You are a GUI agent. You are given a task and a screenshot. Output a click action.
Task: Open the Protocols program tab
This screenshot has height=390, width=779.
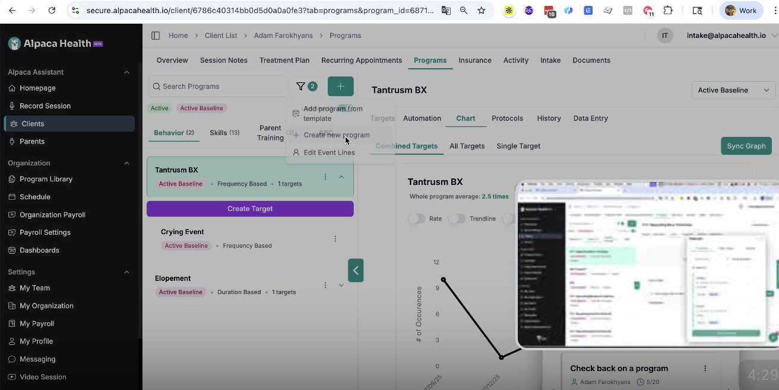[x=507, y=119]
